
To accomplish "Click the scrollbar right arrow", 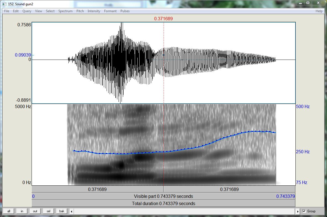I will (298, 211).
